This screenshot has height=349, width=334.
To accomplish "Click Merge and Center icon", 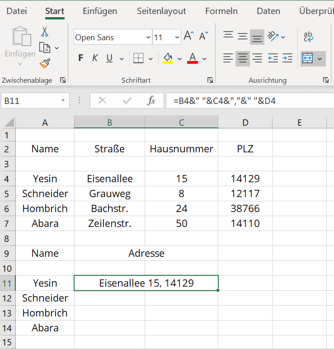I will [307, 58].
